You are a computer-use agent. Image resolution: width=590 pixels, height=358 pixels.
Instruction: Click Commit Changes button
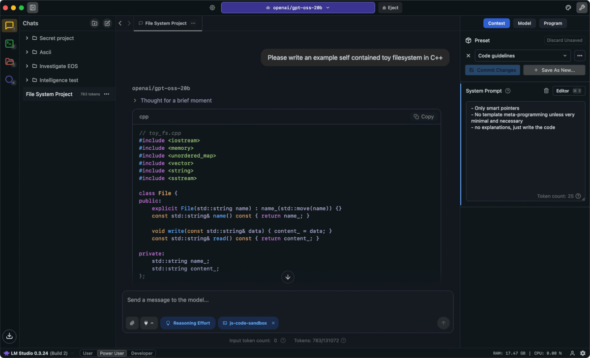point(493,70)
